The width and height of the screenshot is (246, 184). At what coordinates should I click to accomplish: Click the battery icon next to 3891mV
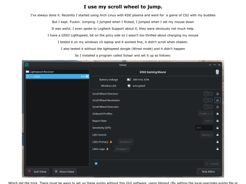[x=129, y=80]
